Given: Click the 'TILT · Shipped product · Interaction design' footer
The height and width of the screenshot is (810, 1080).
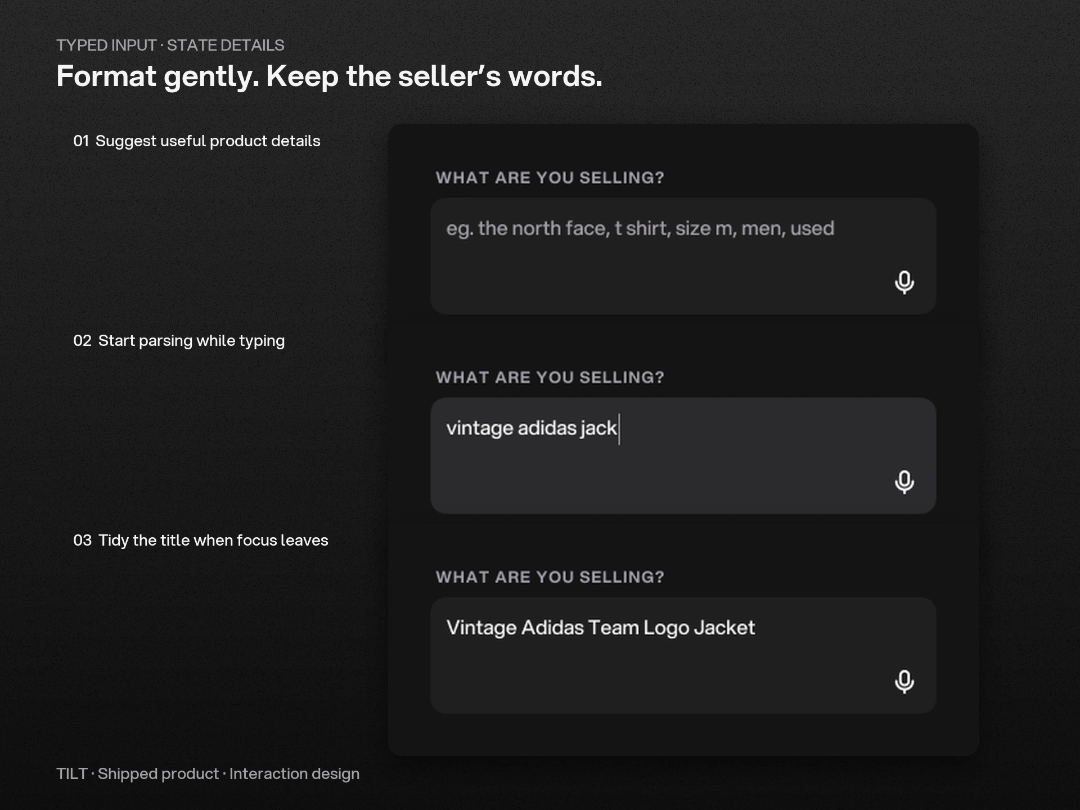Looking at the screenshot, I should tap(208, 774).
